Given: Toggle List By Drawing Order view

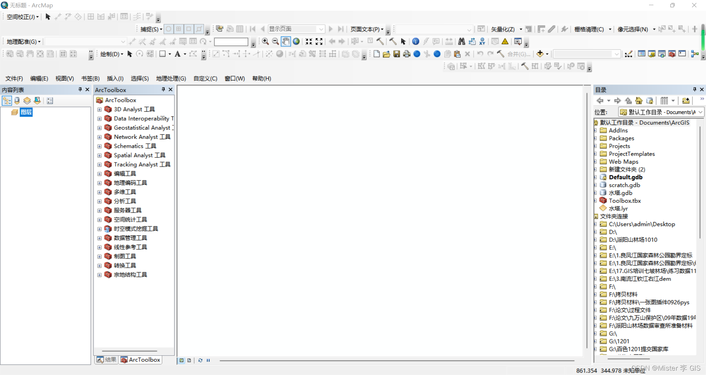Looking at the screenshot, I should [7, 101].
